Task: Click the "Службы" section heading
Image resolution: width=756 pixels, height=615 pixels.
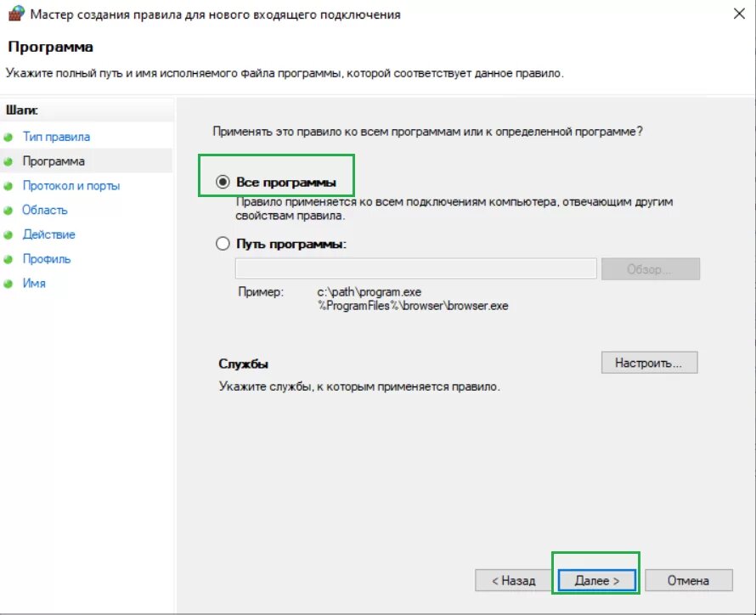Action: point(244,364)
